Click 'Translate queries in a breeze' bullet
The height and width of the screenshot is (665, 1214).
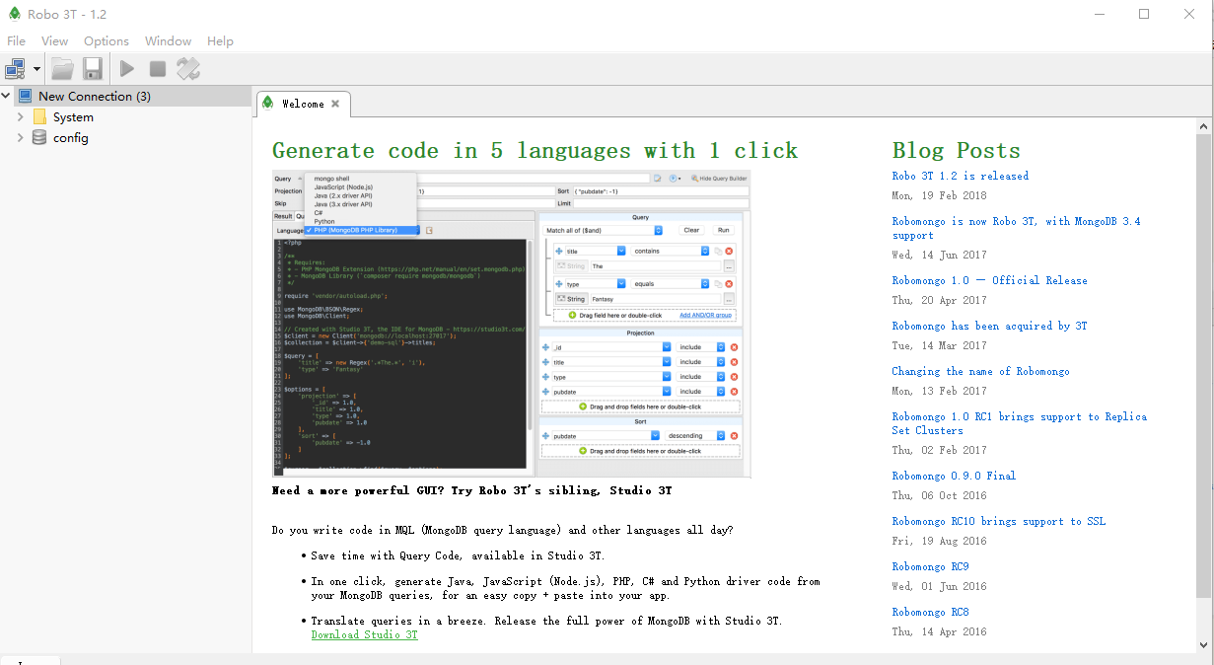[x=546, y=621]
